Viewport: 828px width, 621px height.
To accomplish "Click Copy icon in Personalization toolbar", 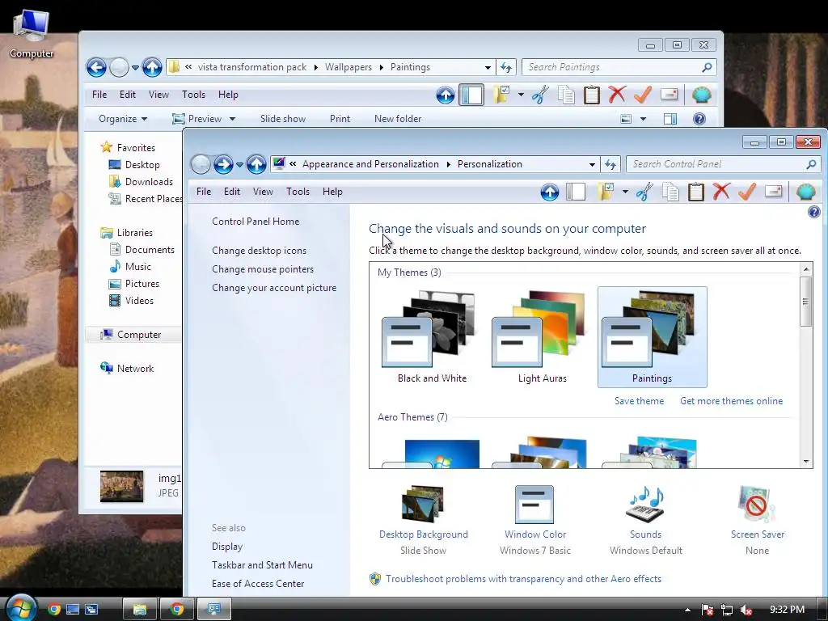I will pos(670,192).
